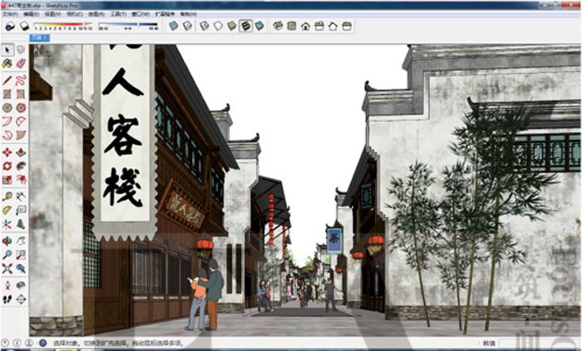This screenshot has width=582, height=351.
Task: Activate the Walk footprints tool
Action: coord(7,299)
